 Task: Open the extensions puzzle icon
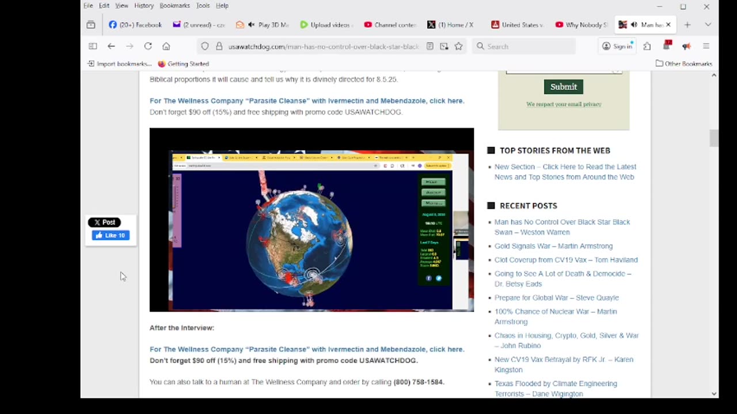[647, 47]
